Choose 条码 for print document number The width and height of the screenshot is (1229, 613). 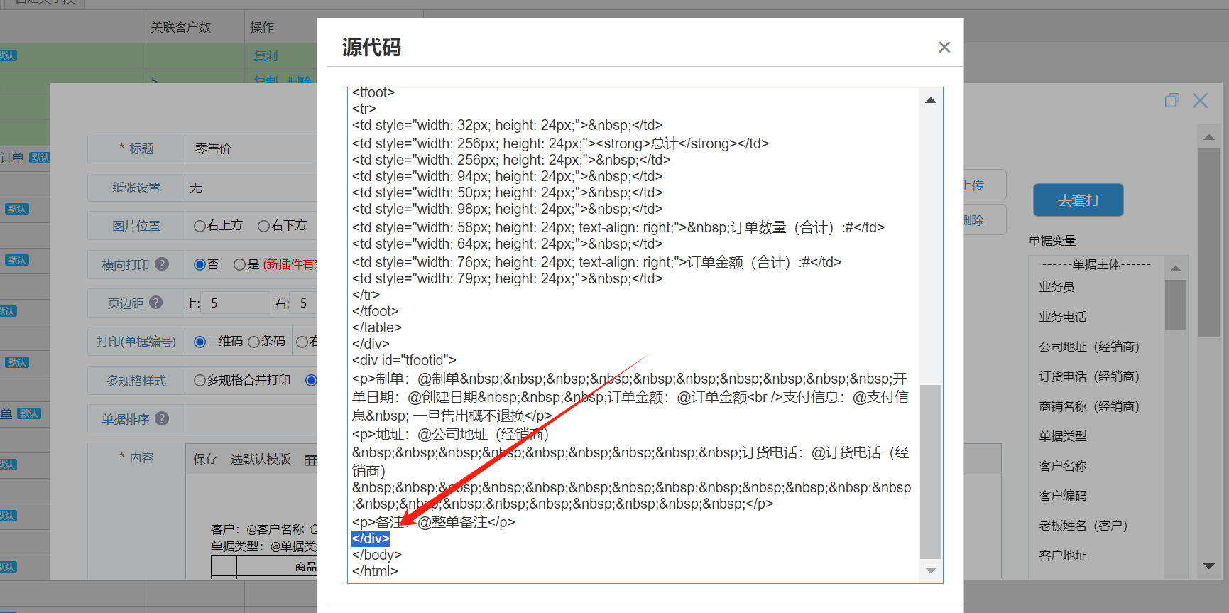(254, 342)
